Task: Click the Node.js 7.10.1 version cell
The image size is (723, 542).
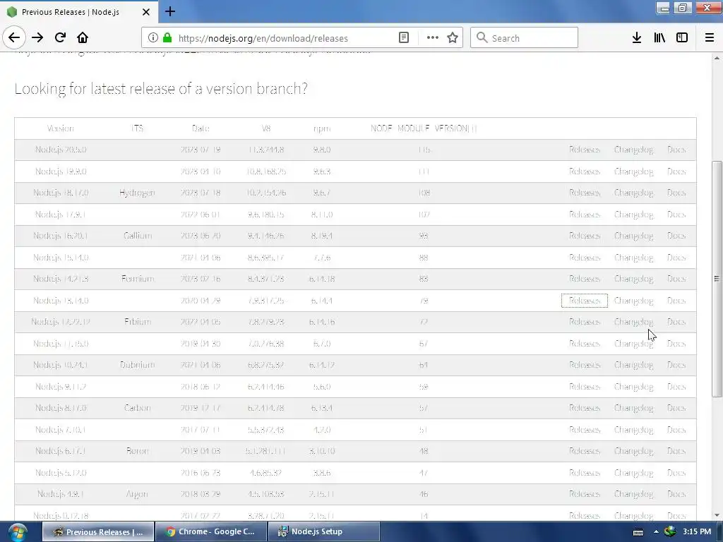Action: [61, 430]
